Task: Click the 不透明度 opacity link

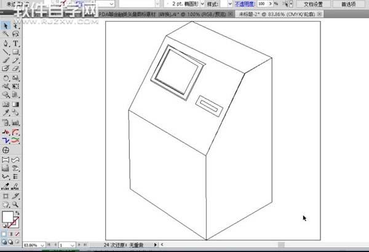Action: coord(245,4)
